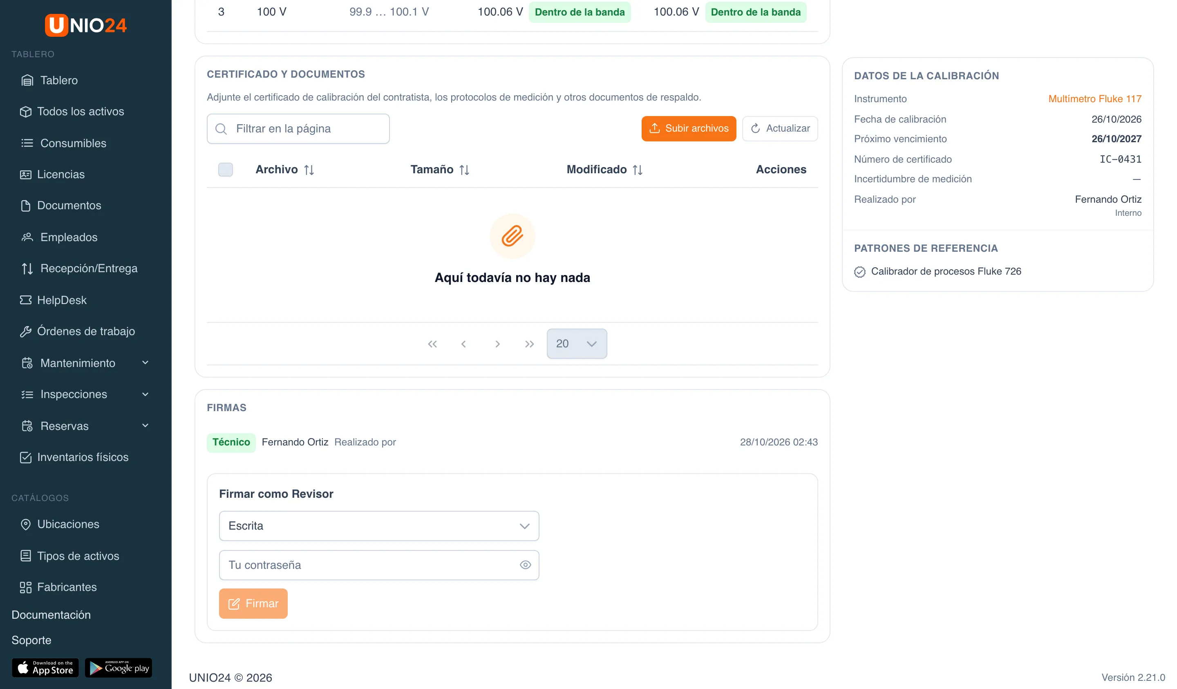Click the Todos los activos cube icon
The image size is (1177, 689).
tap(26, 112)
